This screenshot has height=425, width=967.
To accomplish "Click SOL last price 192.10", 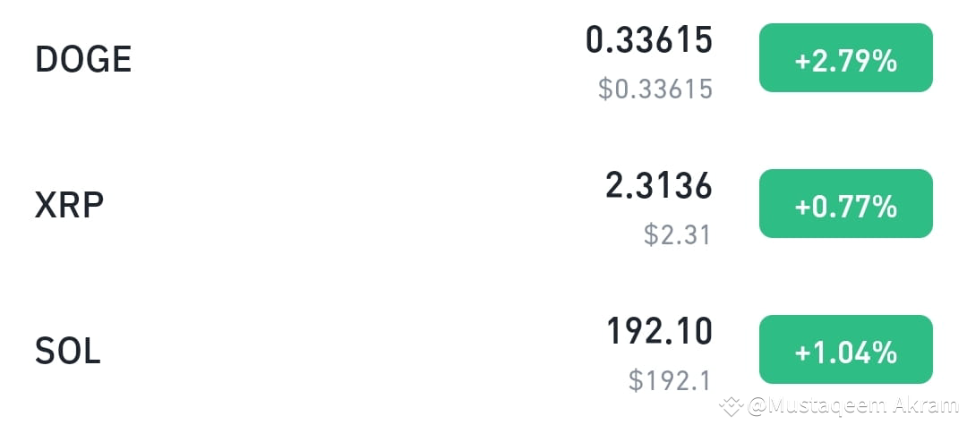I will 659,332.
